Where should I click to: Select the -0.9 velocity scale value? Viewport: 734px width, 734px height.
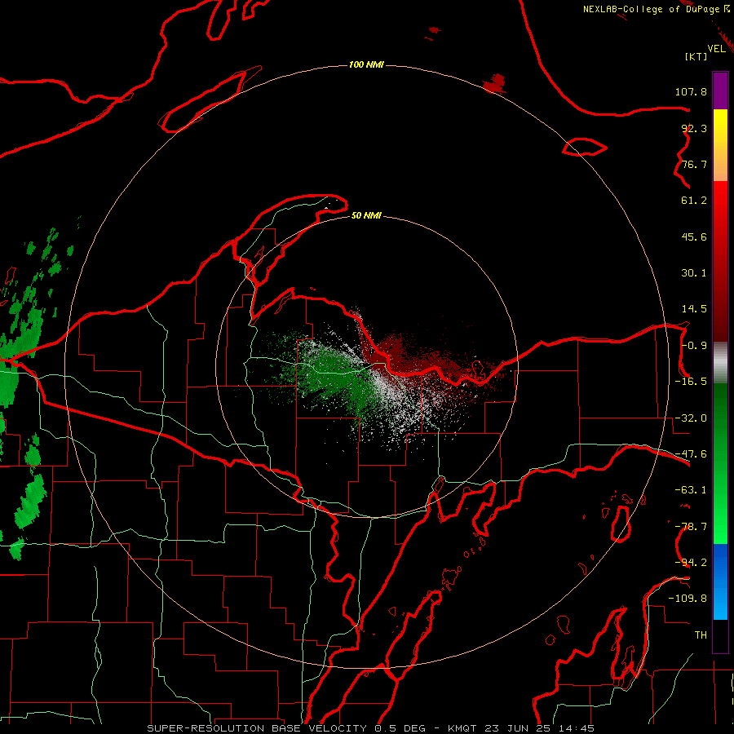coord(694,346)
